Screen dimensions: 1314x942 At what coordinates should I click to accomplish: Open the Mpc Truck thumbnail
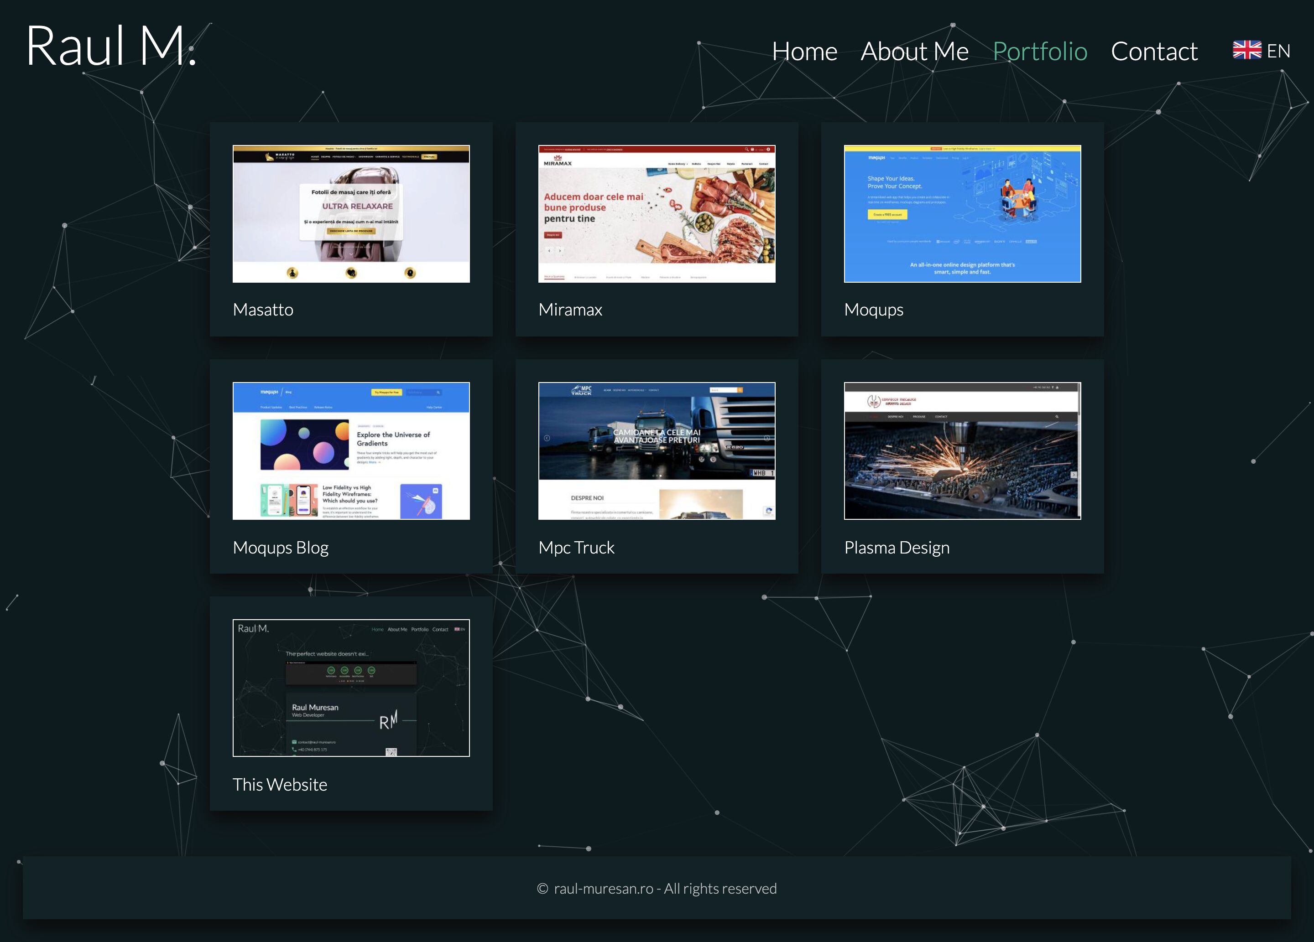(x=657, y=451)
